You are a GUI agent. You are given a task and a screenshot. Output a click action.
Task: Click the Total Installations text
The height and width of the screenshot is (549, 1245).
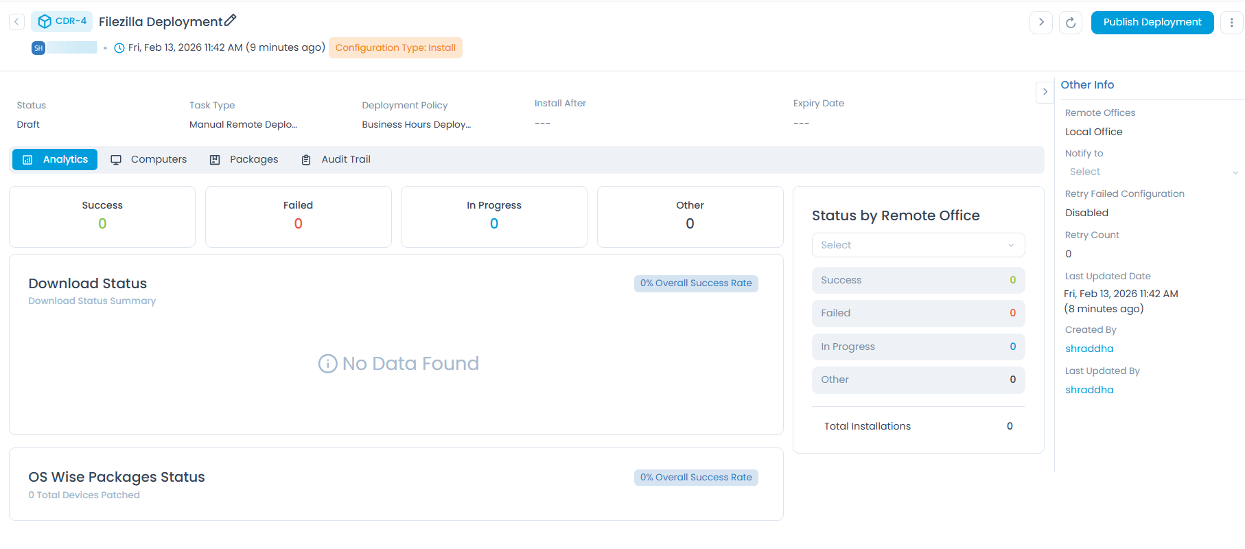click(868, 426)
